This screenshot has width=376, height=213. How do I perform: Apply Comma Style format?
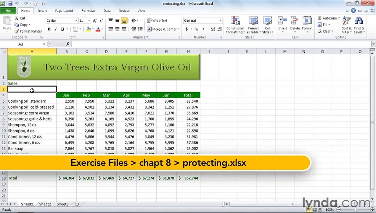204,29
